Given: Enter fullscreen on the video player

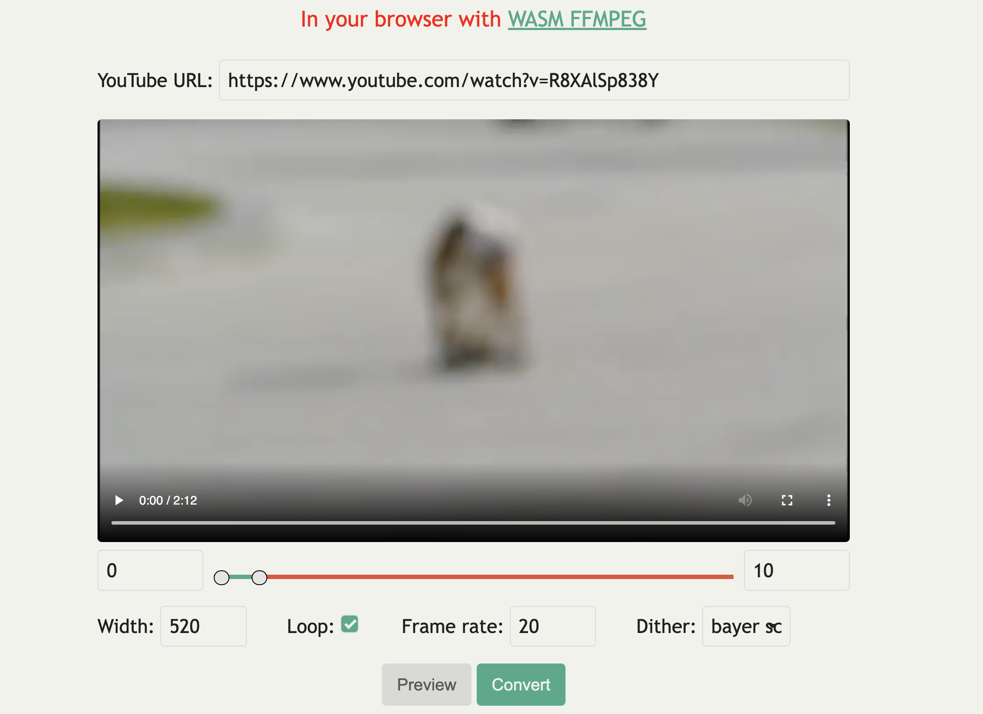Looking at the screenshot, I should pos(787,500).
